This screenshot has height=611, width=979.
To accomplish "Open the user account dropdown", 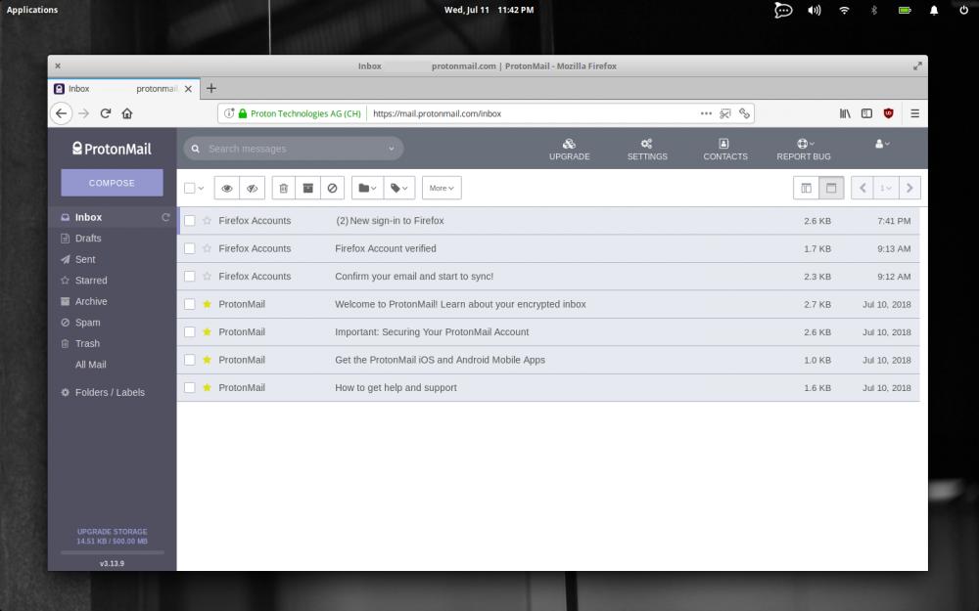I will [x=882, y=144].
